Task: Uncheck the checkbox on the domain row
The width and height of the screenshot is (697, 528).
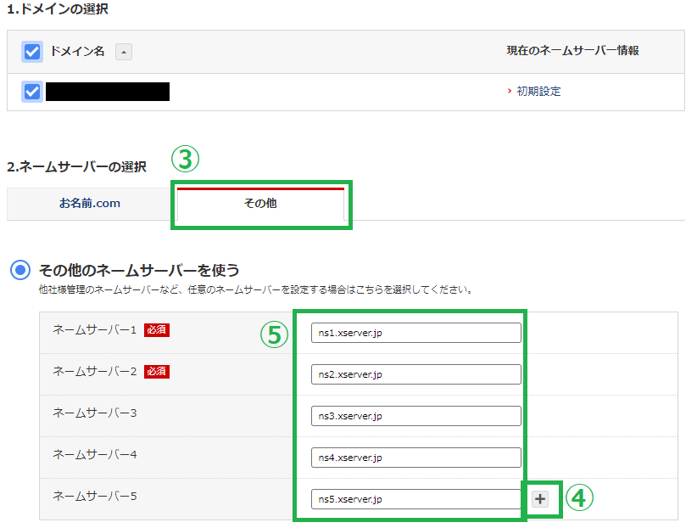Action: (x=31, y=91)
